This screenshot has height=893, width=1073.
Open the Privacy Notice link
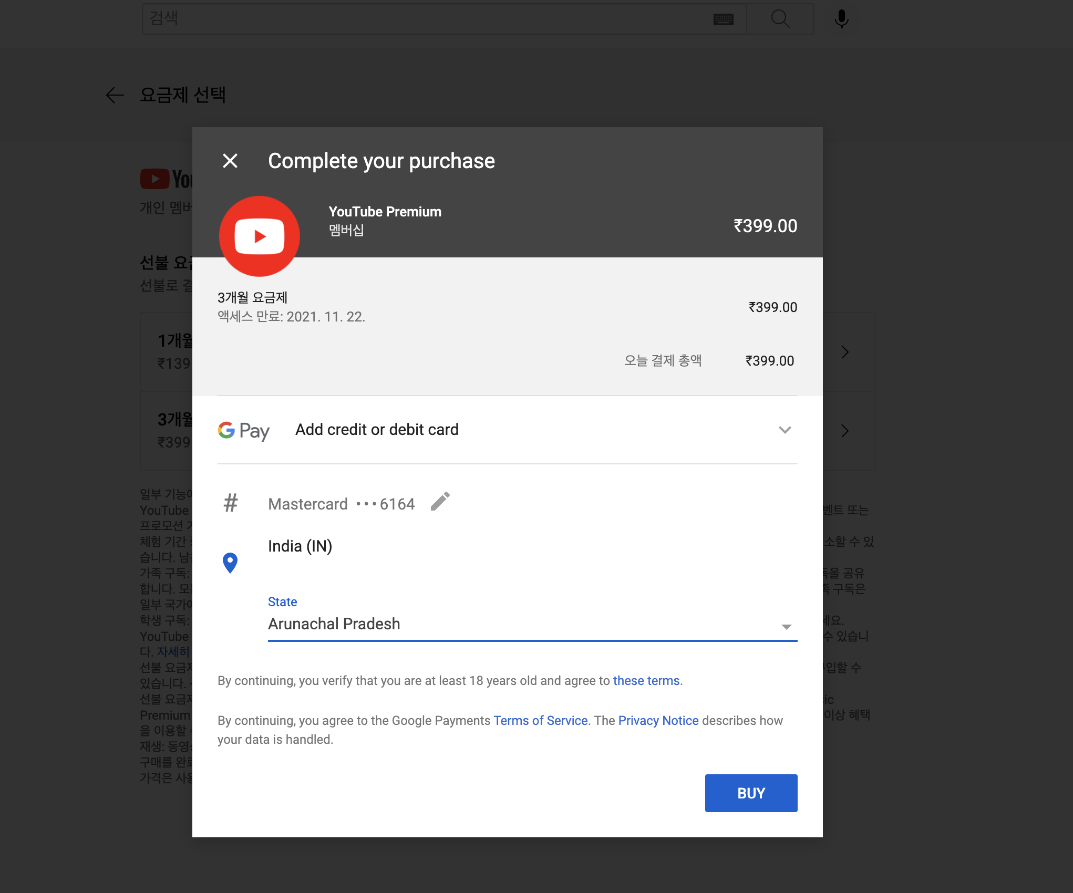[658, 721]
